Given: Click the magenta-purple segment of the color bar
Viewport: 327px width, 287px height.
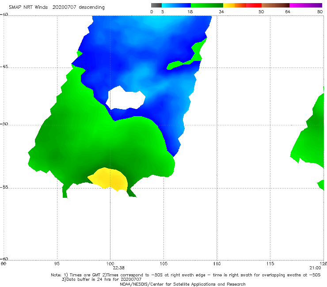Looking at the screenshot, I should point(305,5).
